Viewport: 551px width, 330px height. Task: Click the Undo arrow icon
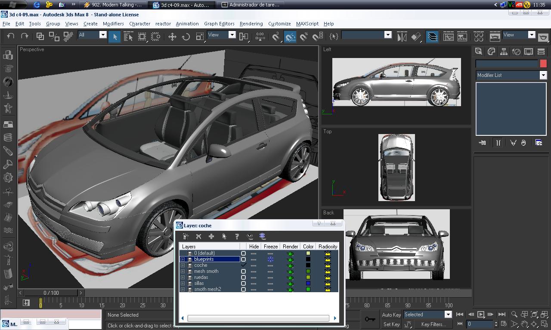[x=11, y=37]
